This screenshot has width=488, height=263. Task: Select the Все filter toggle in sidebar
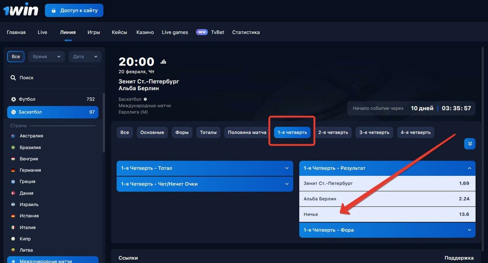click(16, 57)
